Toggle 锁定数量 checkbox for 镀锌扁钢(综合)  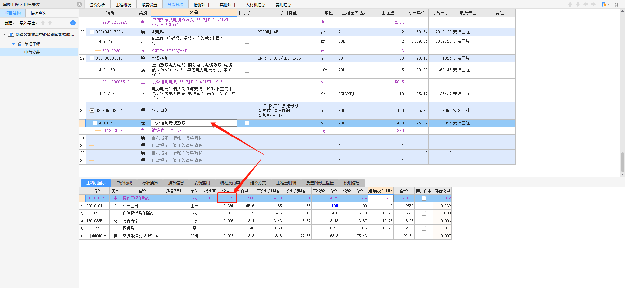(424, 198)
